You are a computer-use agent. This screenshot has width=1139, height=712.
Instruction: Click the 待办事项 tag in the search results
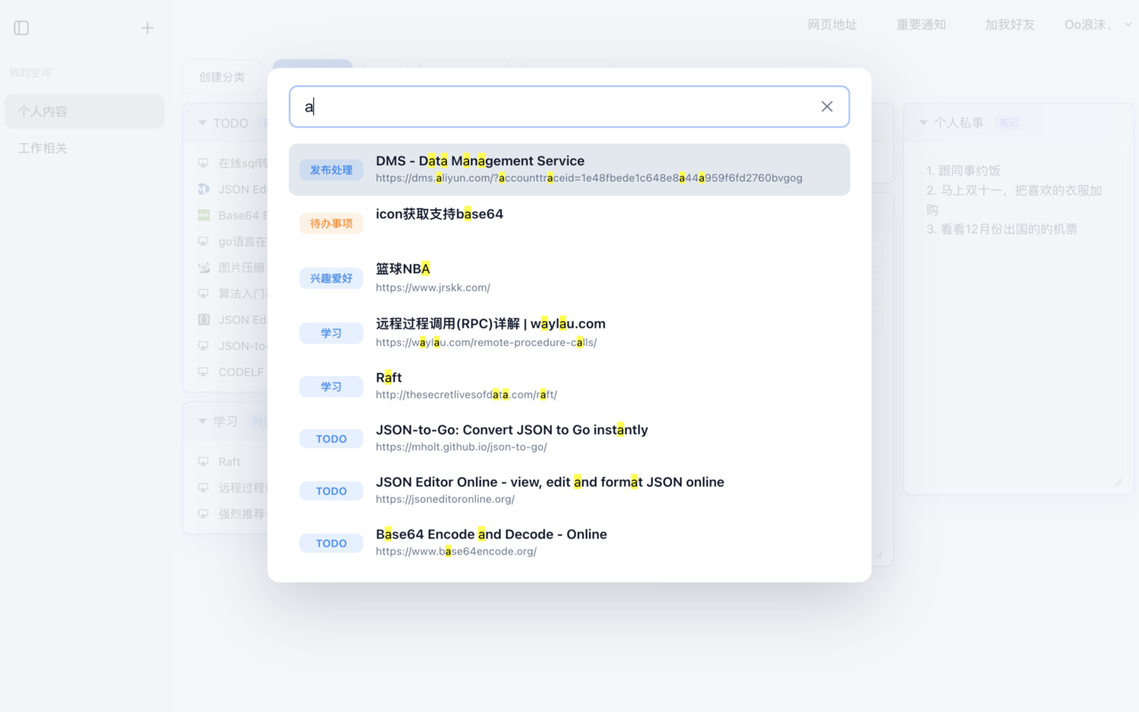pyautogui.click(x=331, y=223)
